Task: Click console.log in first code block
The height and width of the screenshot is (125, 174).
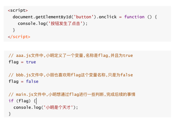Action: pos(32,23)
